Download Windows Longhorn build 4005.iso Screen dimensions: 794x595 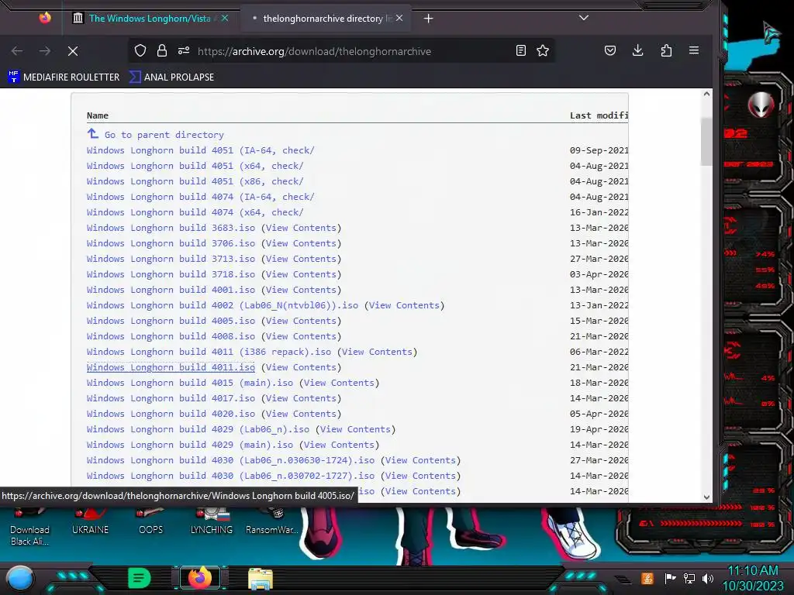(x=171, y=321)
